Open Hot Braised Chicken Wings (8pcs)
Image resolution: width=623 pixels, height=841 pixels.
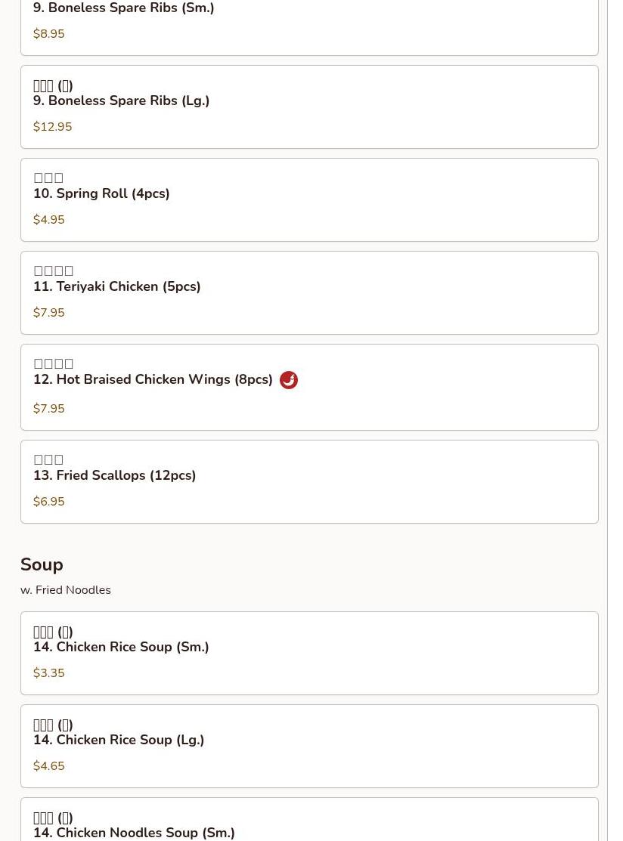(309, 387)
